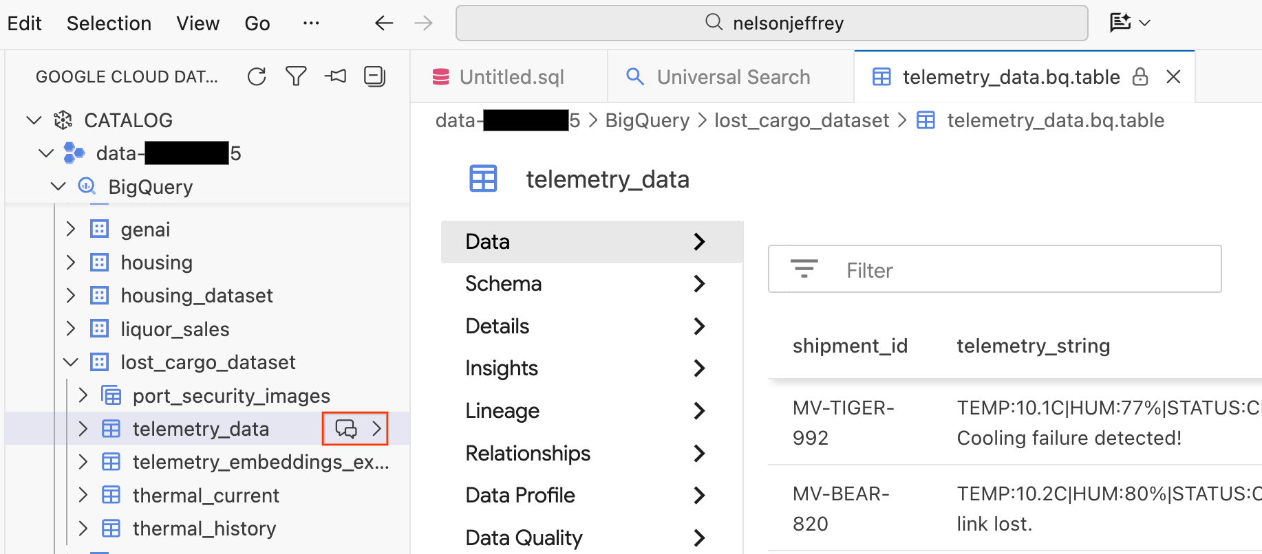Click the table icon in the breadcrumb

click(x=926, y=120)
